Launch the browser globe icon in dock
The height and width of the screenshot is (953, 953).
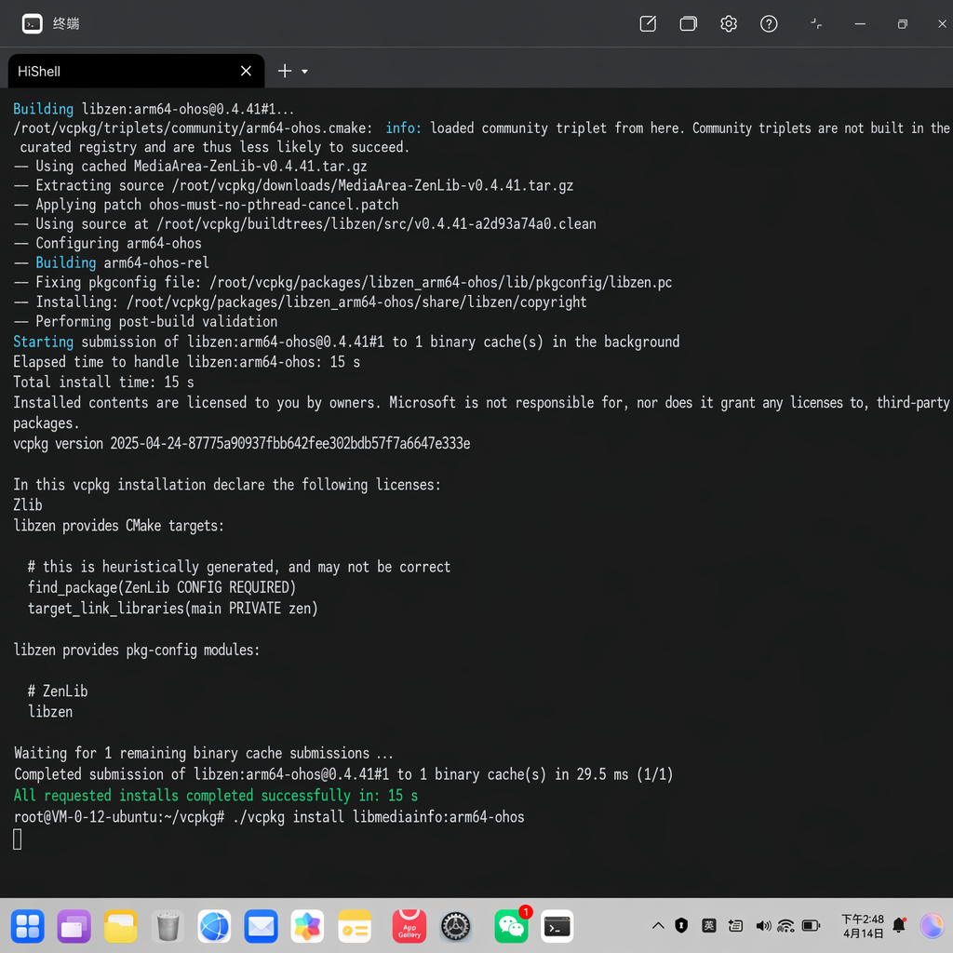[214, 926]
